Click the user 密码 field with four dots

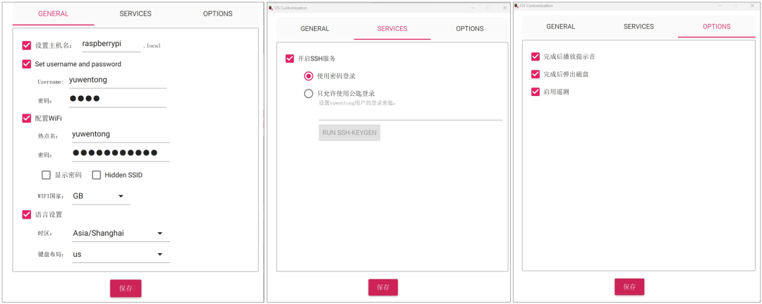point(118,99)
